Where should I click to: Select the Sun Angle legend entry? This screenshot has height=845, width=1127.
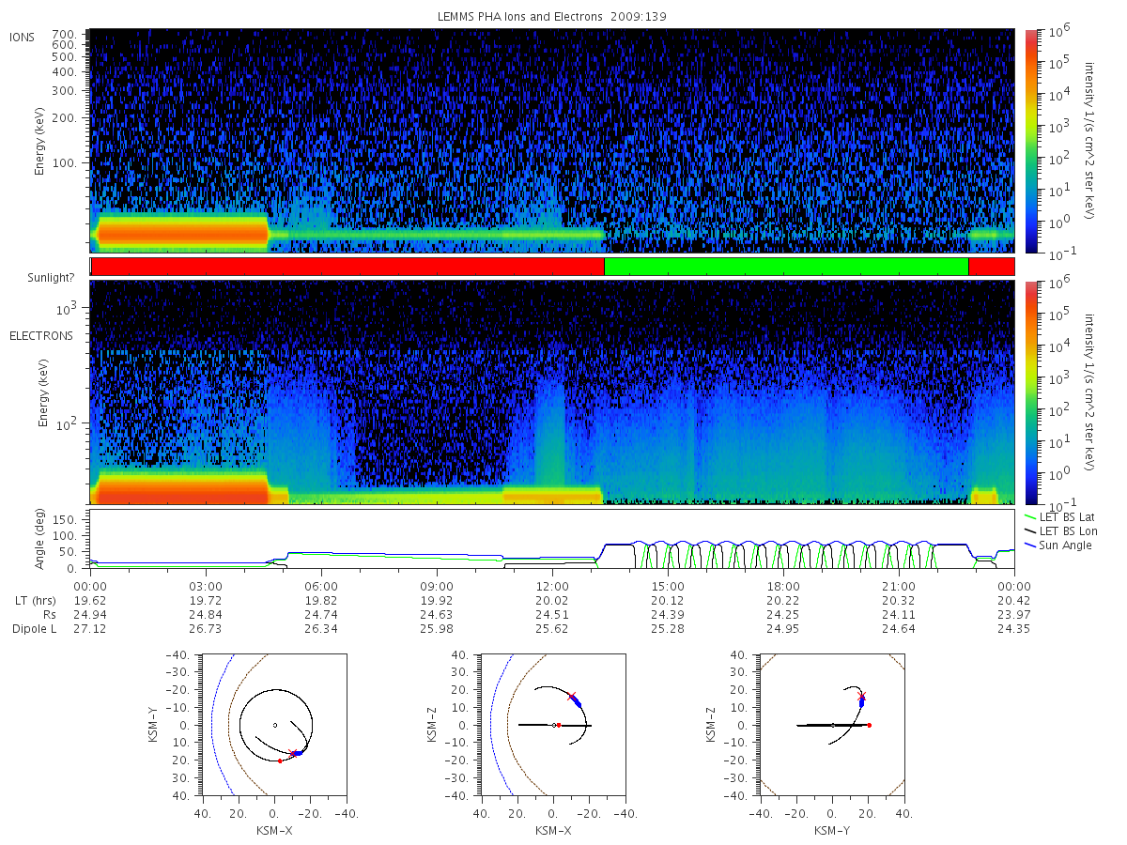click(x=1058, y=545)
